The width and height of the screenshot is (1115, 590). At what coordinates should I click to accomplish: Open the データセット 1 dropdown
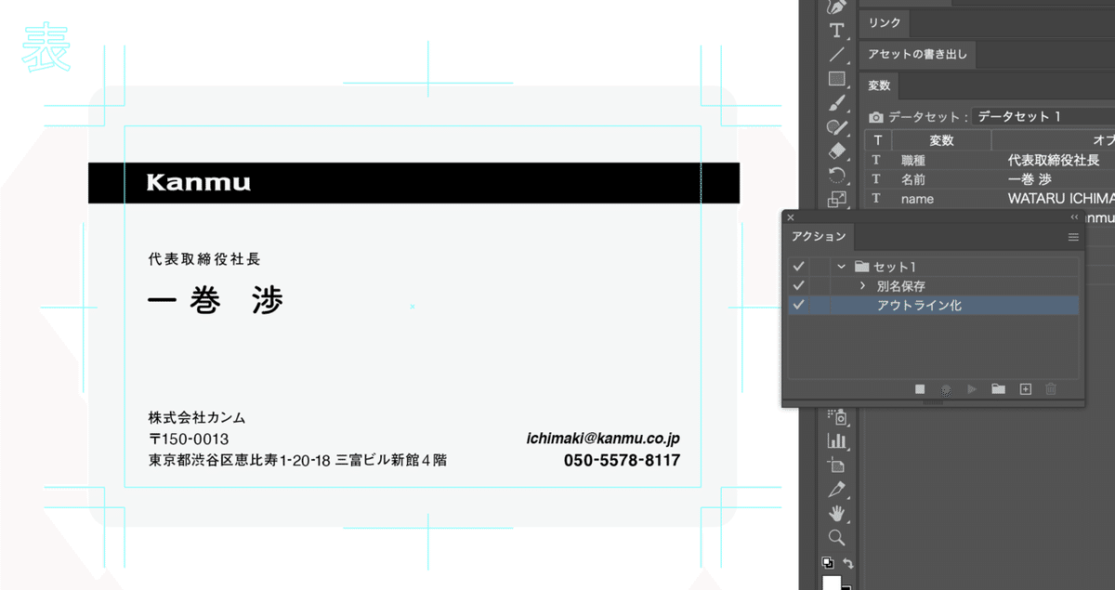tap(1043, 117)
